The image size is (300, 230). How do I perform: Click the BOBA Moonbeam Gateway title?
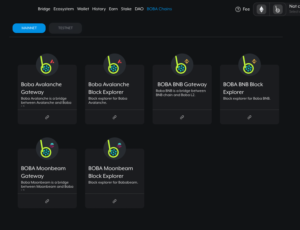pos(43,172)
